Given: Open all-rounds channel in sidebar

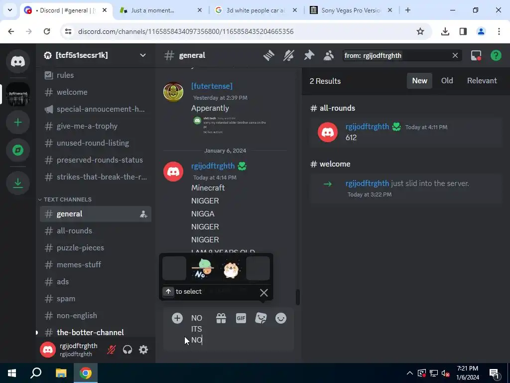Looking at the screenshot, I should tap(96, 231).
